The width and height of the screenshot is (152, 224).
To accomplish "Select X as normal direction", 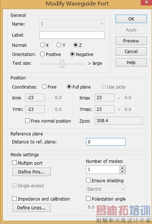I will pyautogui.click(x=42, y=45).
